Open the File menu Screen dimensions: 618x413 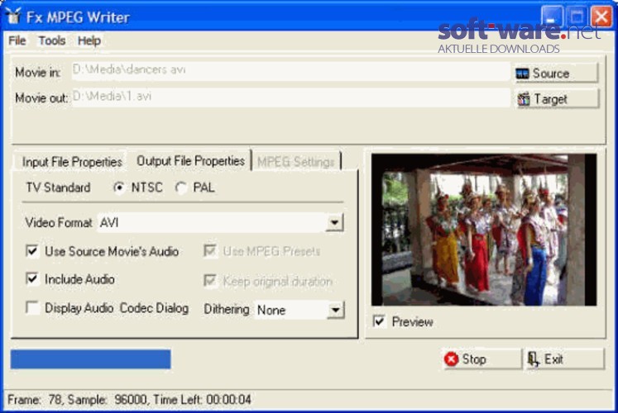pos(17,40)
